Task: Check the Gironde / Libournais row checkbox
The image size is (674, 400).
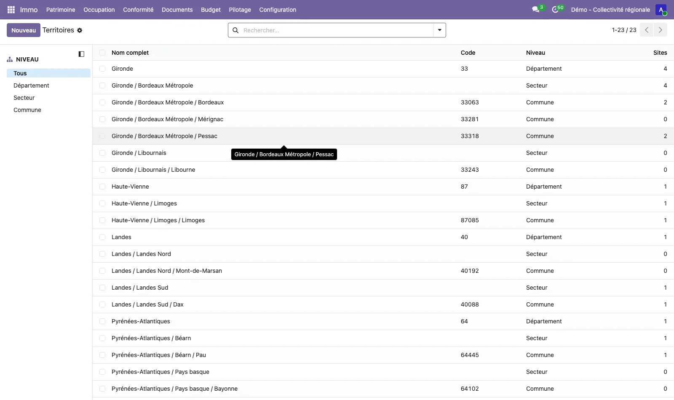Action: coord(102,153)
